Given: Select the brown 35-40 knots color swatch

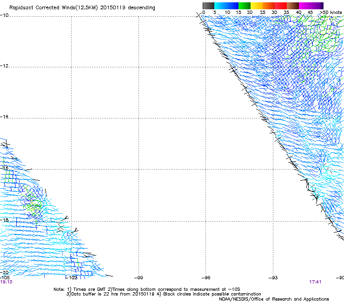Looking at the screenshot, I should click(293, 6).
